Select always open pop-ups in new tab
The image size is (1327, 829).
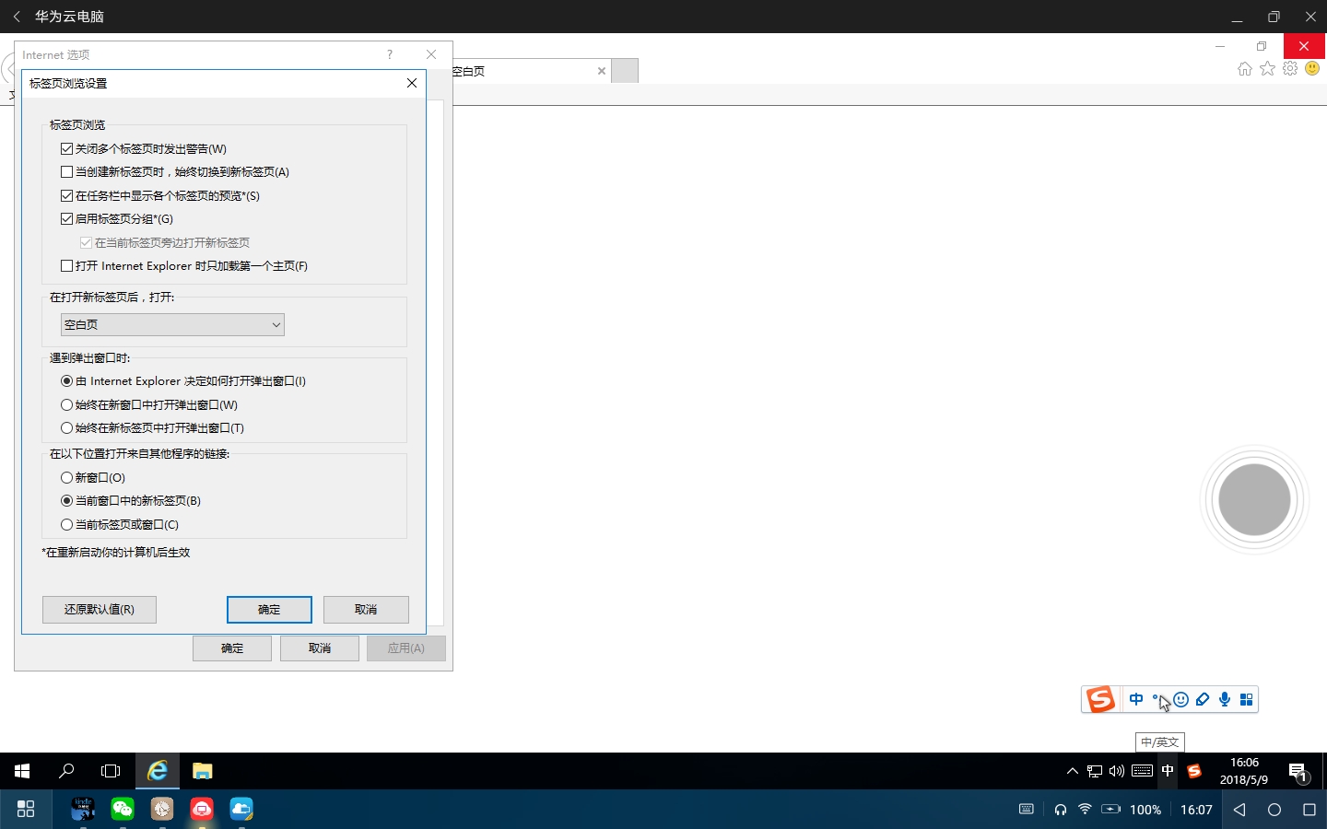point(152,428)
